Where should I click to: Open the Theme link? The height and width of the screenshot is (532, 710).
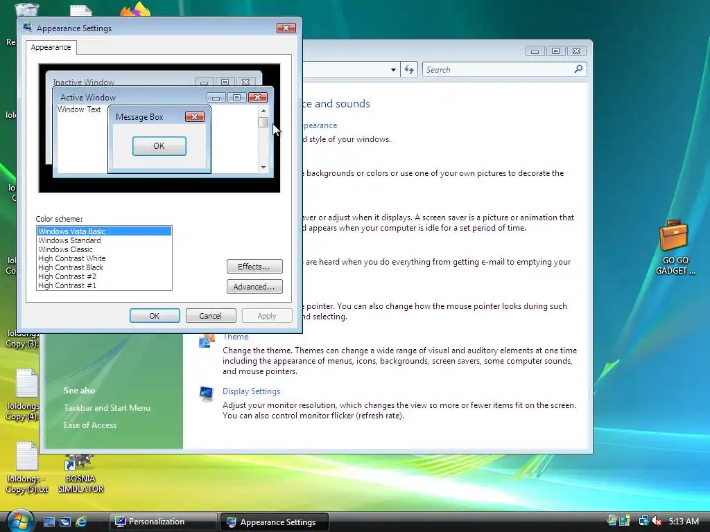pos(236,337)
